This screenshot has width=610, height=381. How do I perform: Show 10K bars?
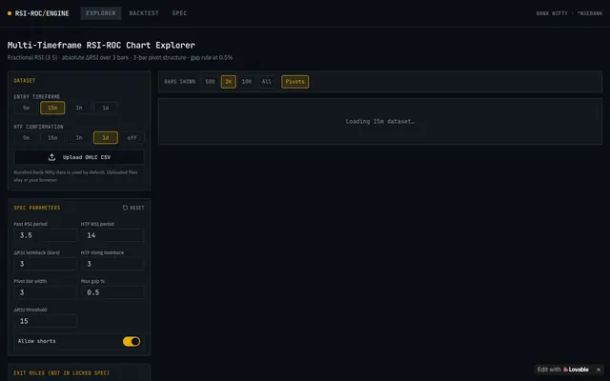[247, 82]
